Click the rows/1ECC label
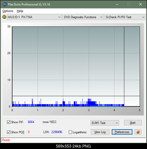 (49, 122)
